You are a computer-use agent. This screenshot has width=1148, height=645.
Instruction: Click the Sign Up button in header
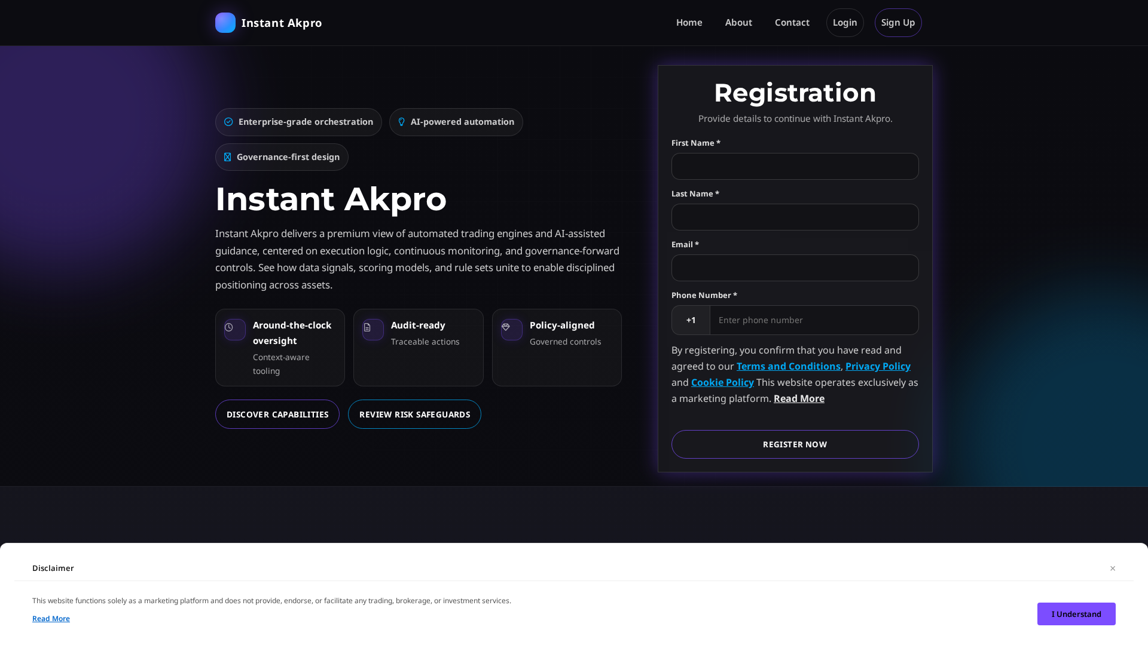pyautogui.click(x=898, y=23)
